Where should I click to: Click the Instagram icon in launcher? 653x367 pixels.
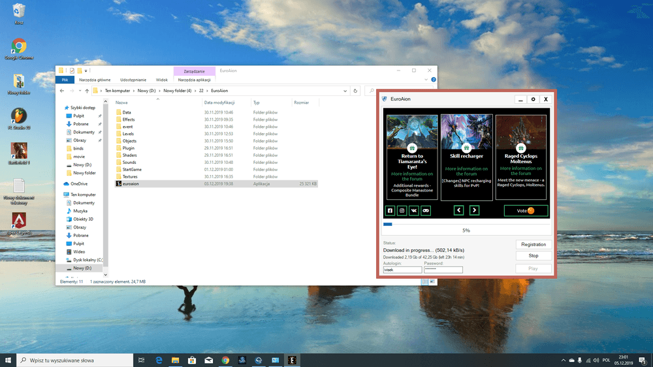click(x=402, y=210)
